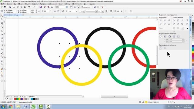Expand the Open file dropdown arrow

pyautogui.click(x=7, y=7)
